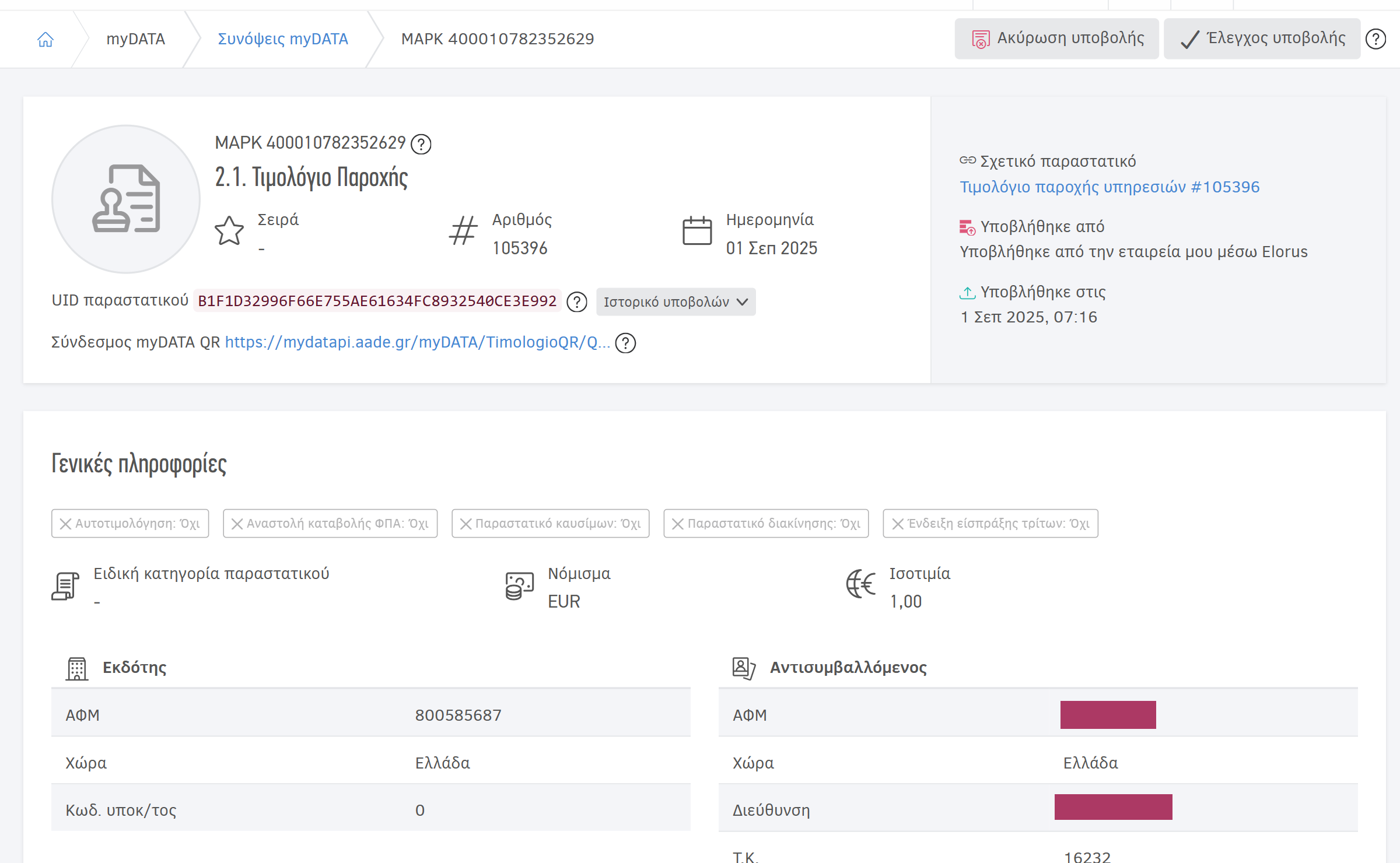Image resolution: width=1400 pixels, height=863 pixels.
Task: Dismiss the Αυτοτιμολόγηση: Όχι filter chip
Action: [x=65, y=523]
